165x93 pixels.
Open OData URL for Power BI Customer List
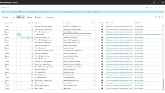pyautogui.click(x=120, y=32)
